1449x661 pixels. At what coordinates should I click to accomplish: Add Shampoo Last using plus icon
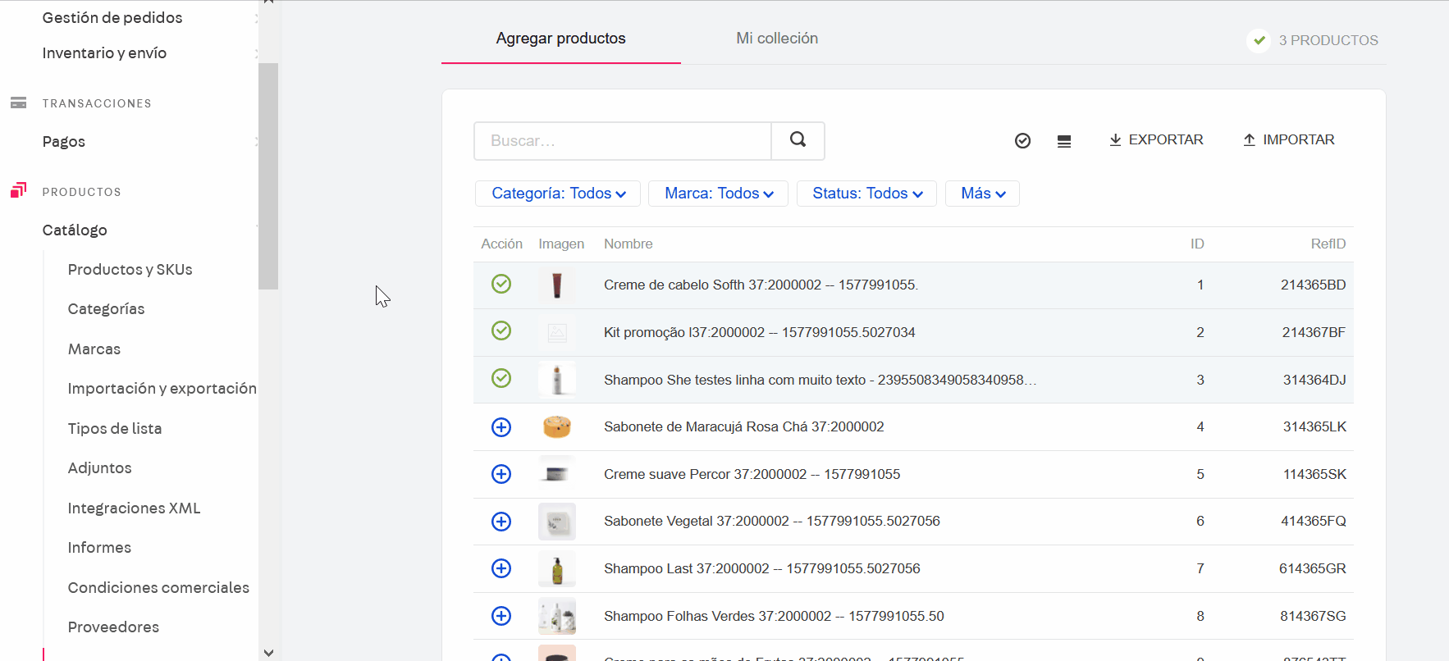pos(501,568)
